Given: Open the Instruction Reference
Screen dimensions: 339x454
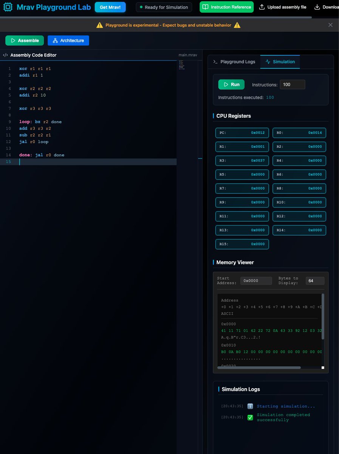Looking at the screenshot, I should (x=226, y=7).
